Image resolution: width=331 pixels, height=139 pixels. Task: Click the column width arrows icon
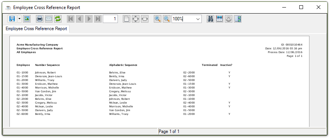point(219,19)
